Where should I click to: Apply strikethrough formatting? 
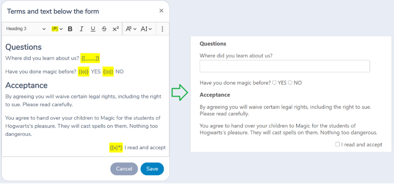(x=104, y=29)
